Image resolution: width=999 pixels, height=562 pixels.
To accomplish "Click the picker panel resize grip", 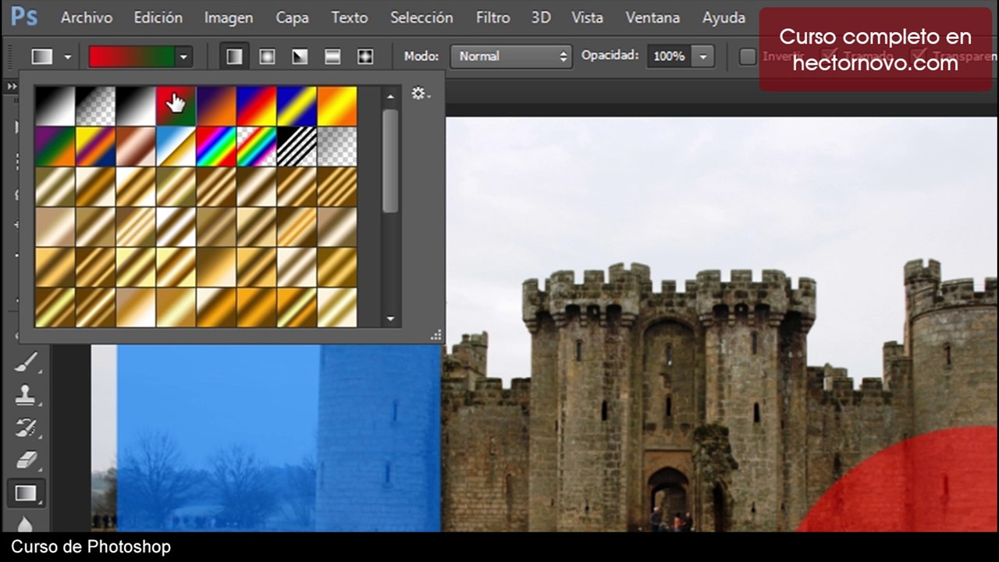I will click(x=436, y=335).
